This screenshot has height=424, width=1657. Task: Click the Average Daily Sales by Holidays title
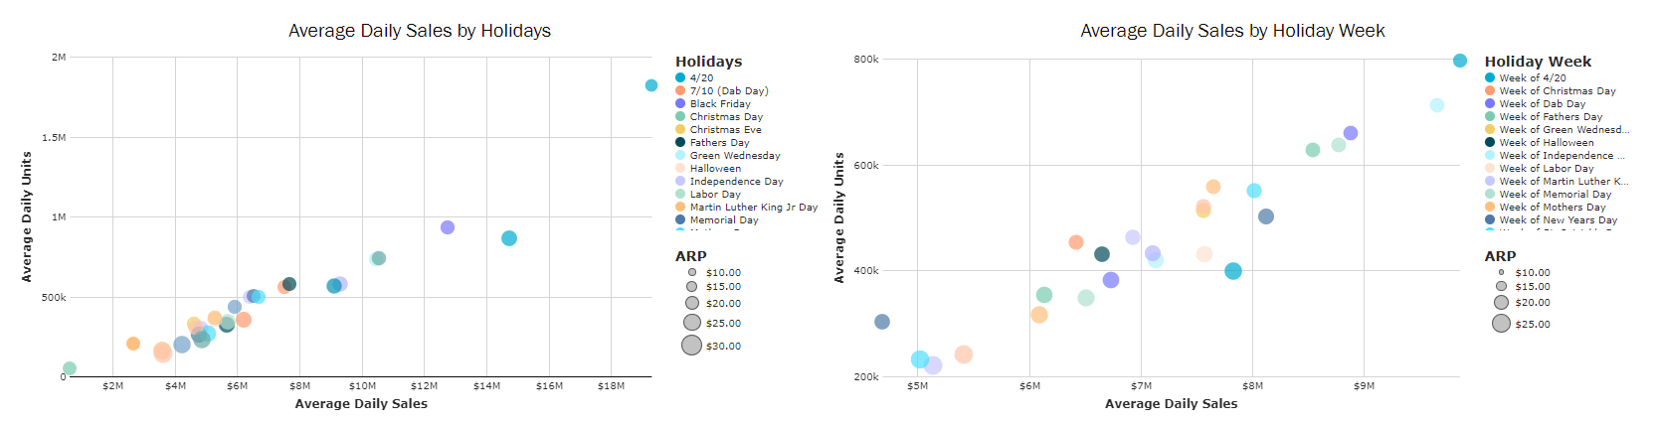click(x=420, y=31)
